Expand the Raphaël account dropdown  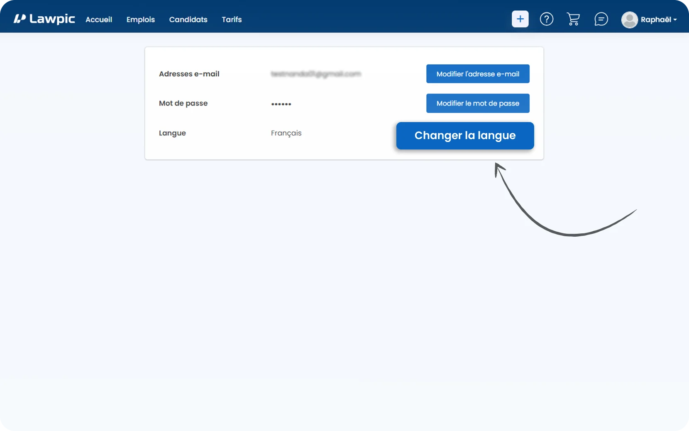658,20
